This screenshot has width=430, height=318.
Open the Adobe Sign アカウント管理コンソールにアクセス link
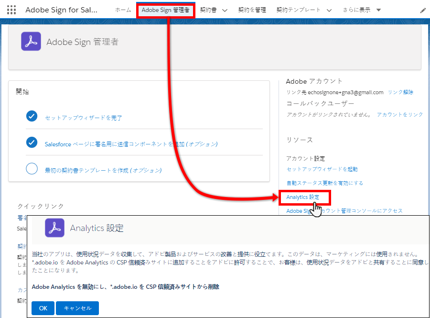[x=344, y=211]
